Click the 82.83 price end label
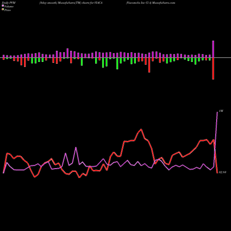Screen dimensions: 231x231 222,172
